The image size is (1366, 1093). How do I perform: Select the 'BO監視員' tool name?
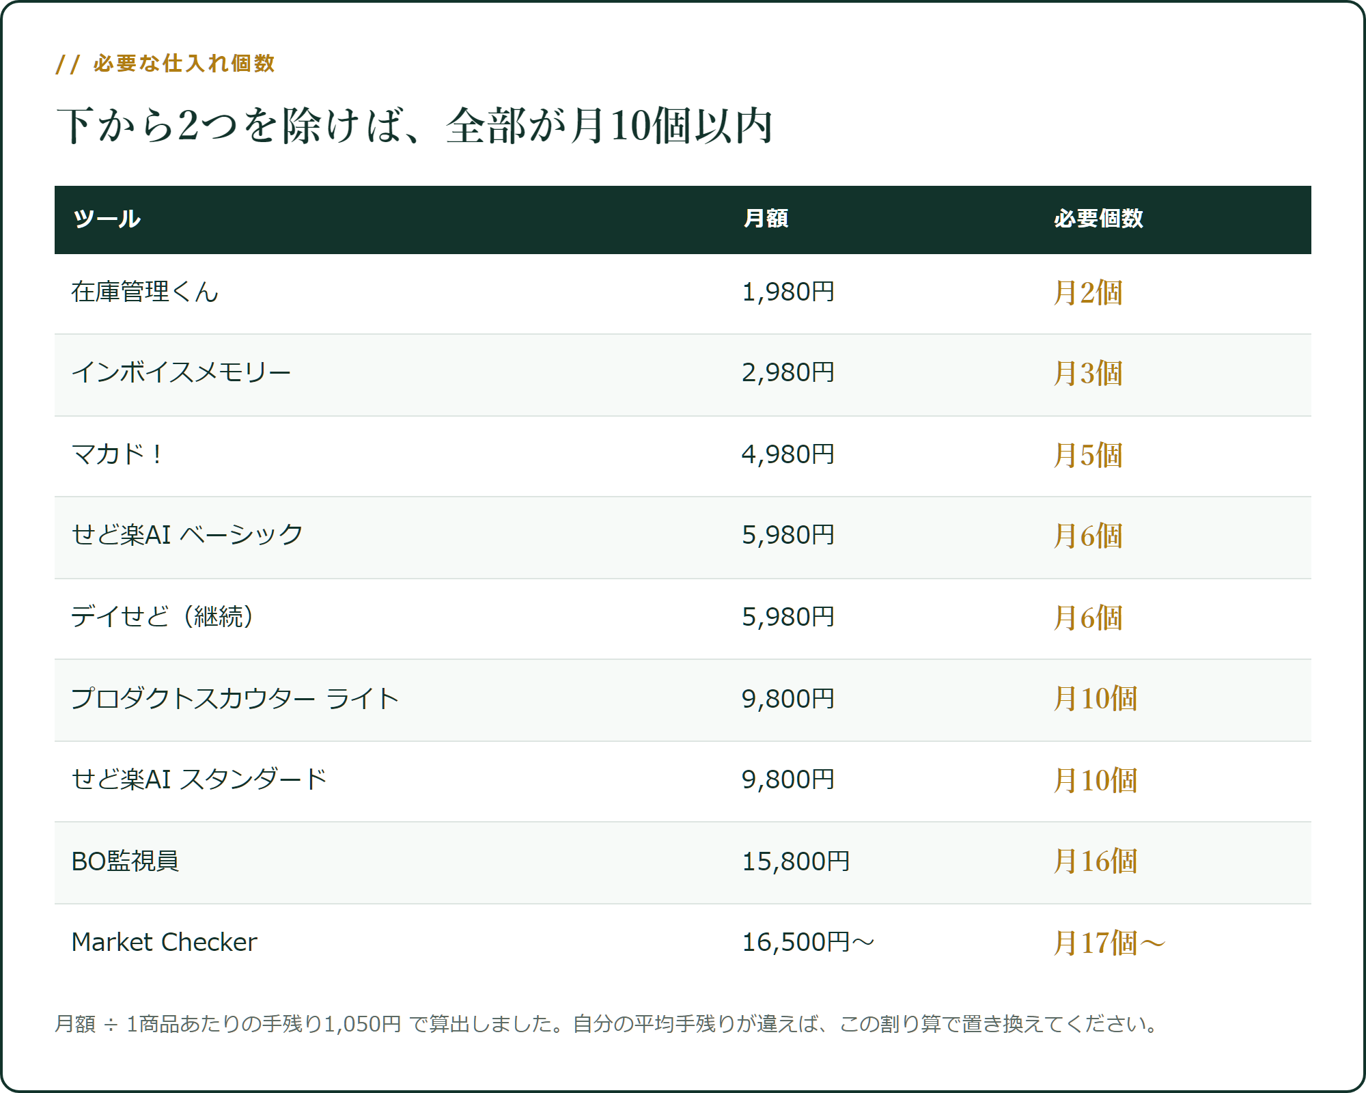click(x=125, y=861)
